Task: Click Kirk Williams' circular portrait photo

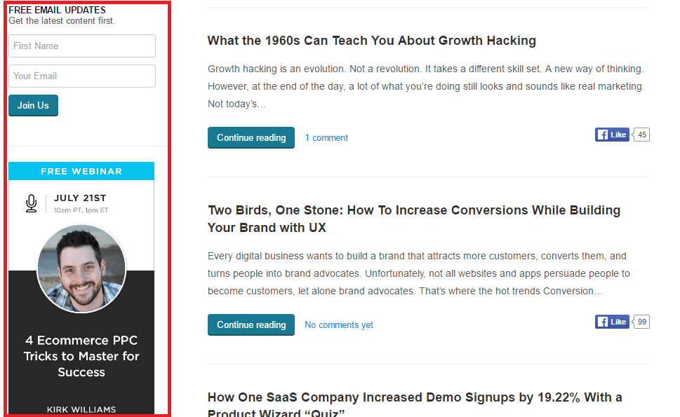Action: 81,268
